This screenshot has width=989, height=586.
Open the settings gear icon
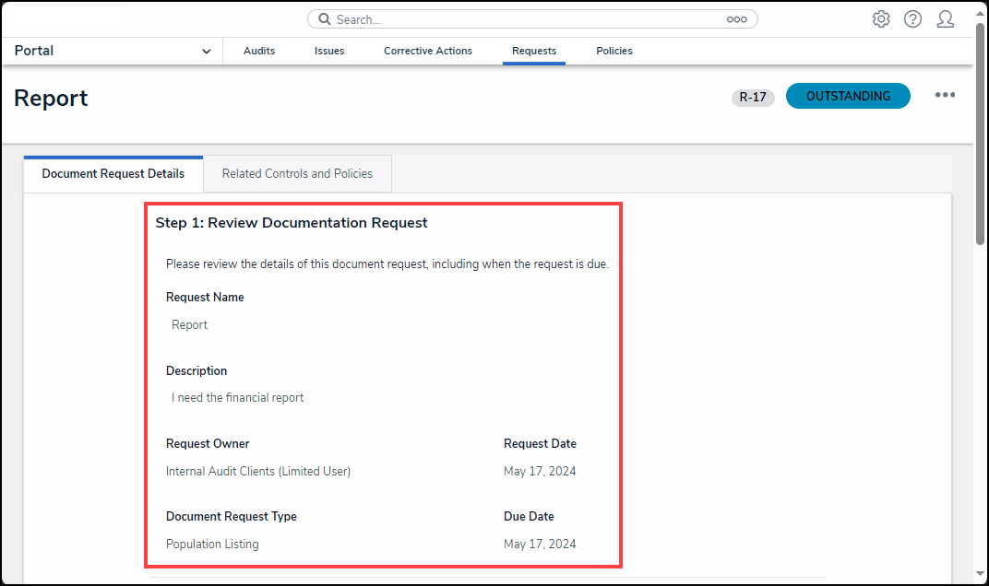coord(881,19)
